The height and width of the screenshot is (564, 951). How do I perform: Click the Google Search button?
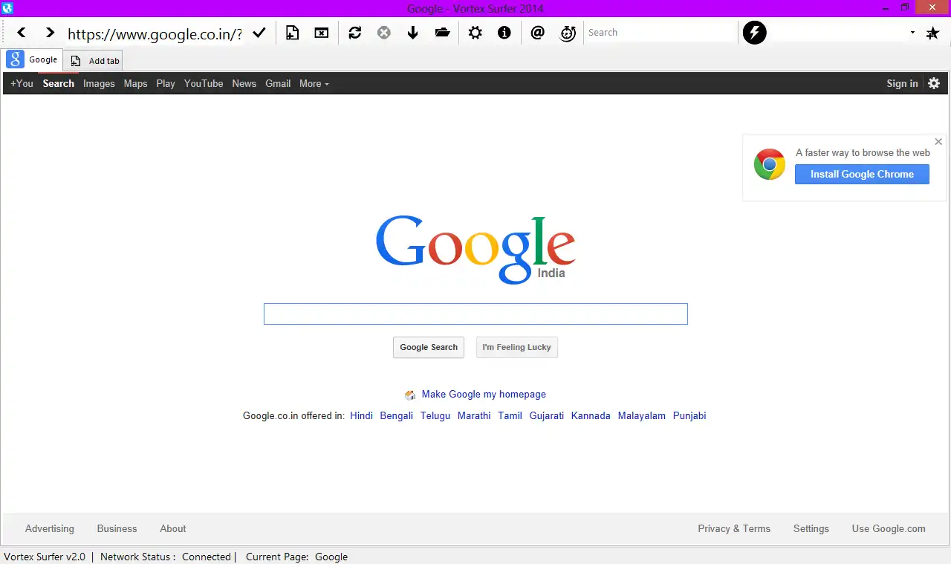pos(429,347)
